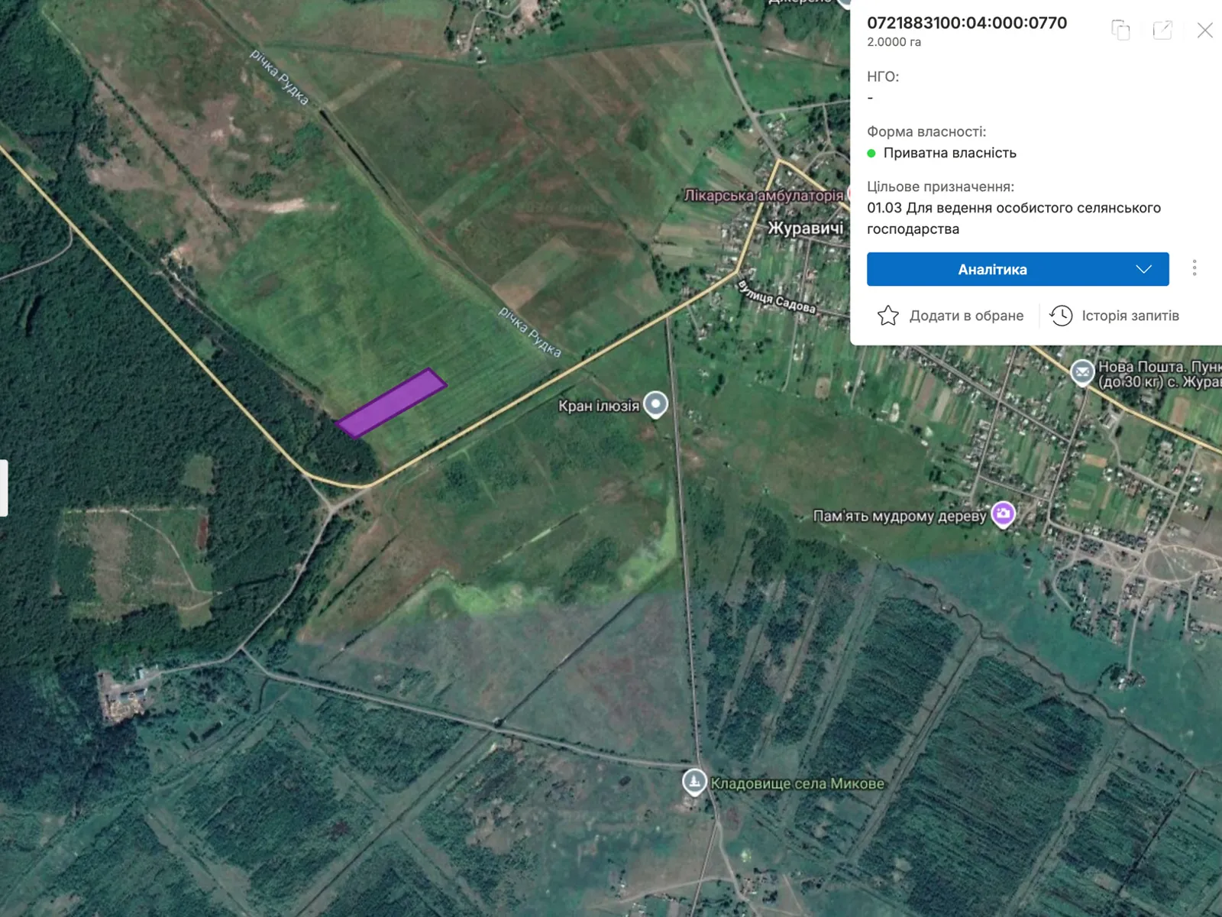Click the star icon for favorites

(x=887, y=316)
